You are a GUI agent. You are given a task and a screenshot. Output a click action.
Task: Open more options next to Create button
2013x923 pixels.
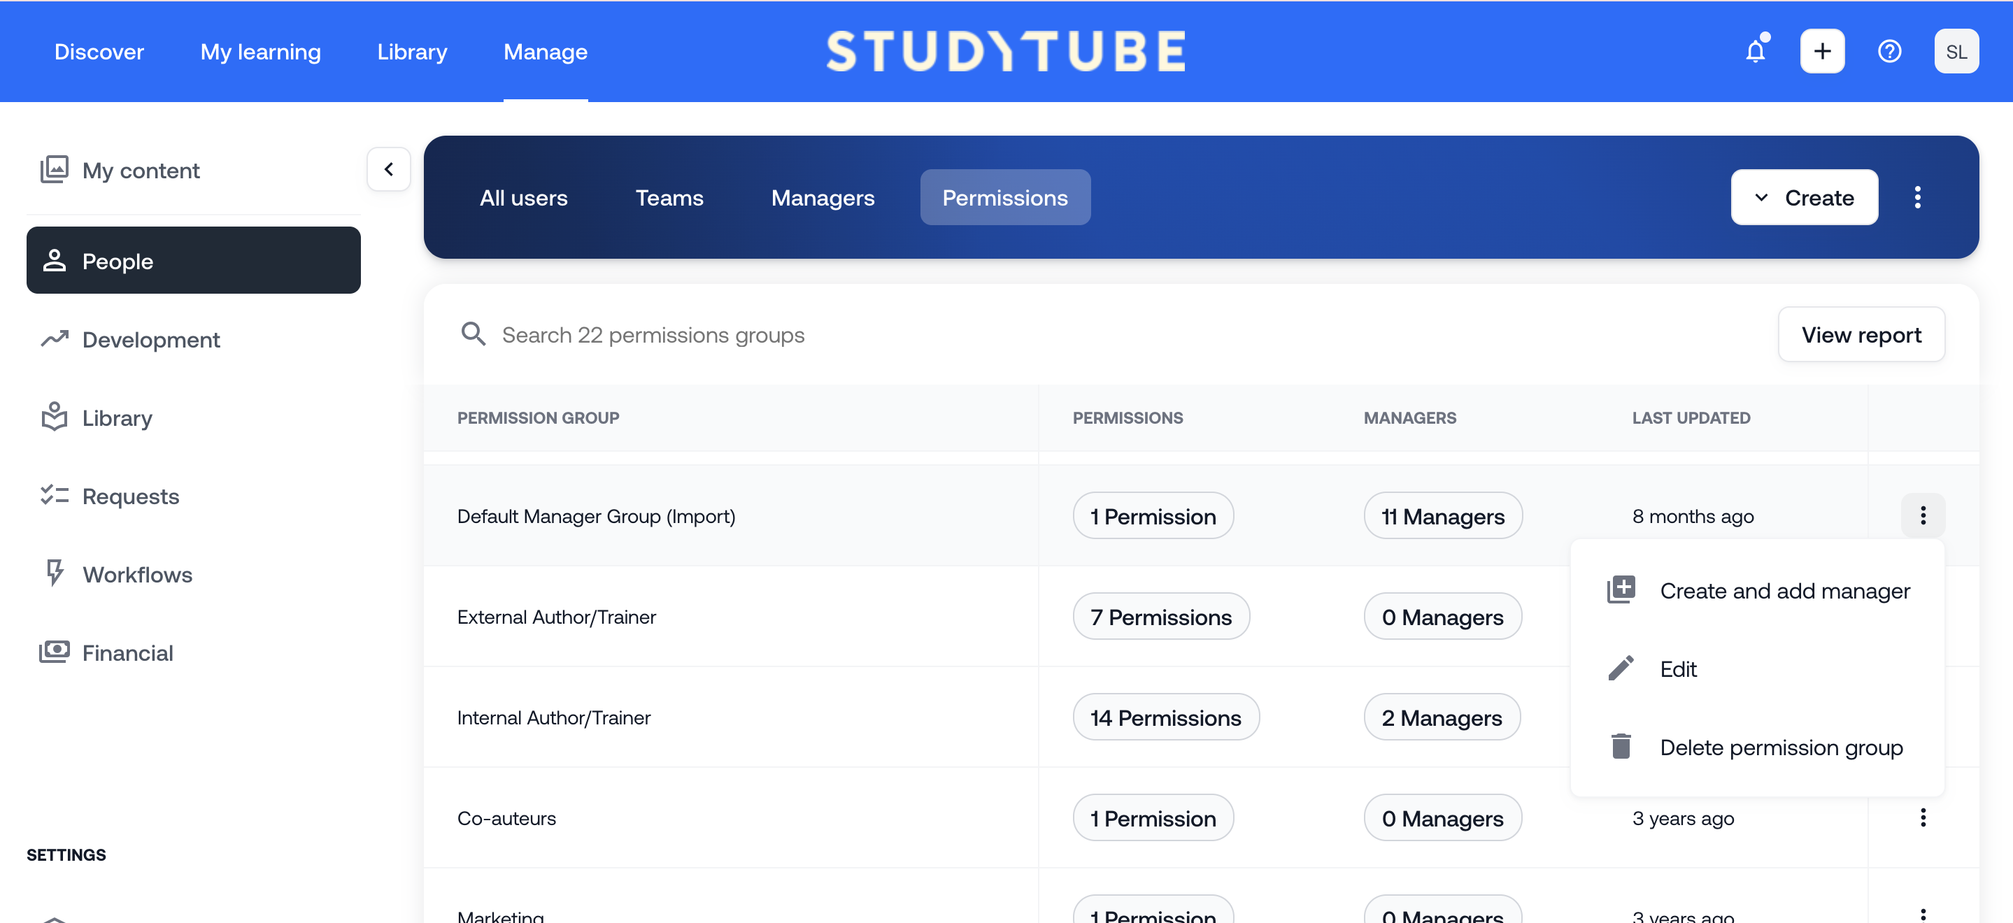point(1917,198)
